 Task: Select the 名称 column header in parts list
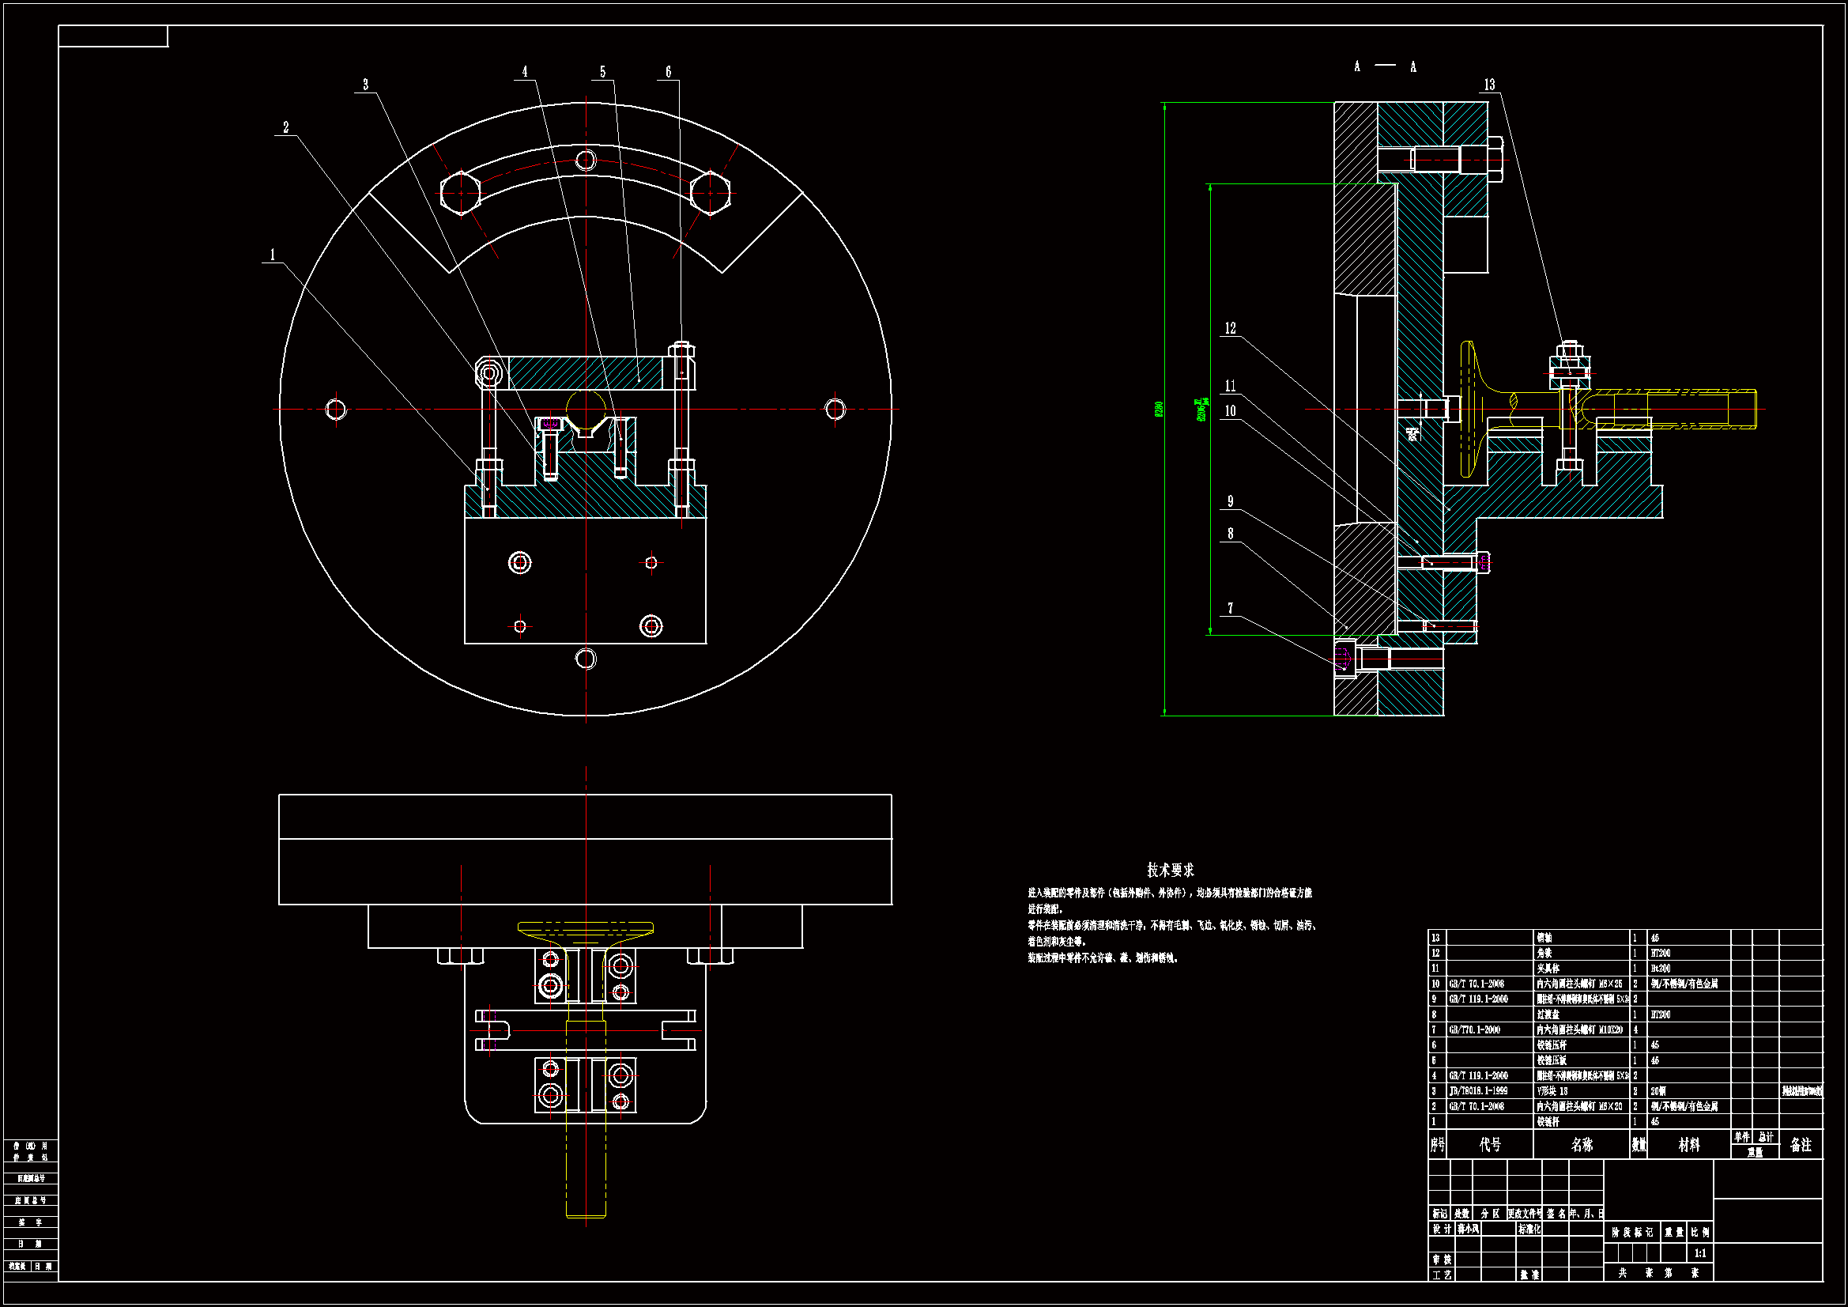(x=1581, y=1144)
